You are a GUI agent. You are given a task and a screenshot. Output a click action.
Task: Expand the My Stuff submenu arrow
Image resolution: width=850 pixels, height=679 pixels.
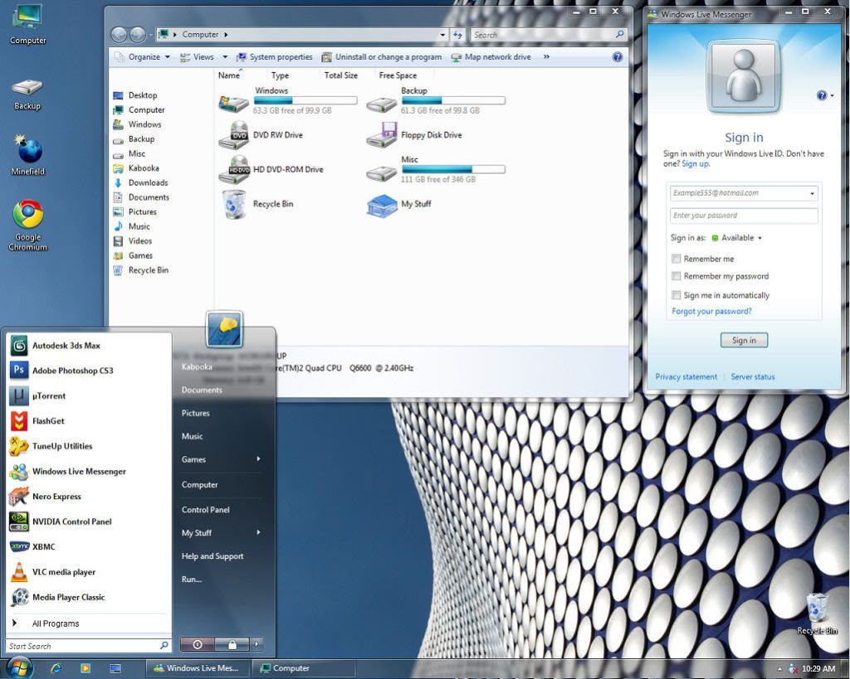tap(259, 532)
